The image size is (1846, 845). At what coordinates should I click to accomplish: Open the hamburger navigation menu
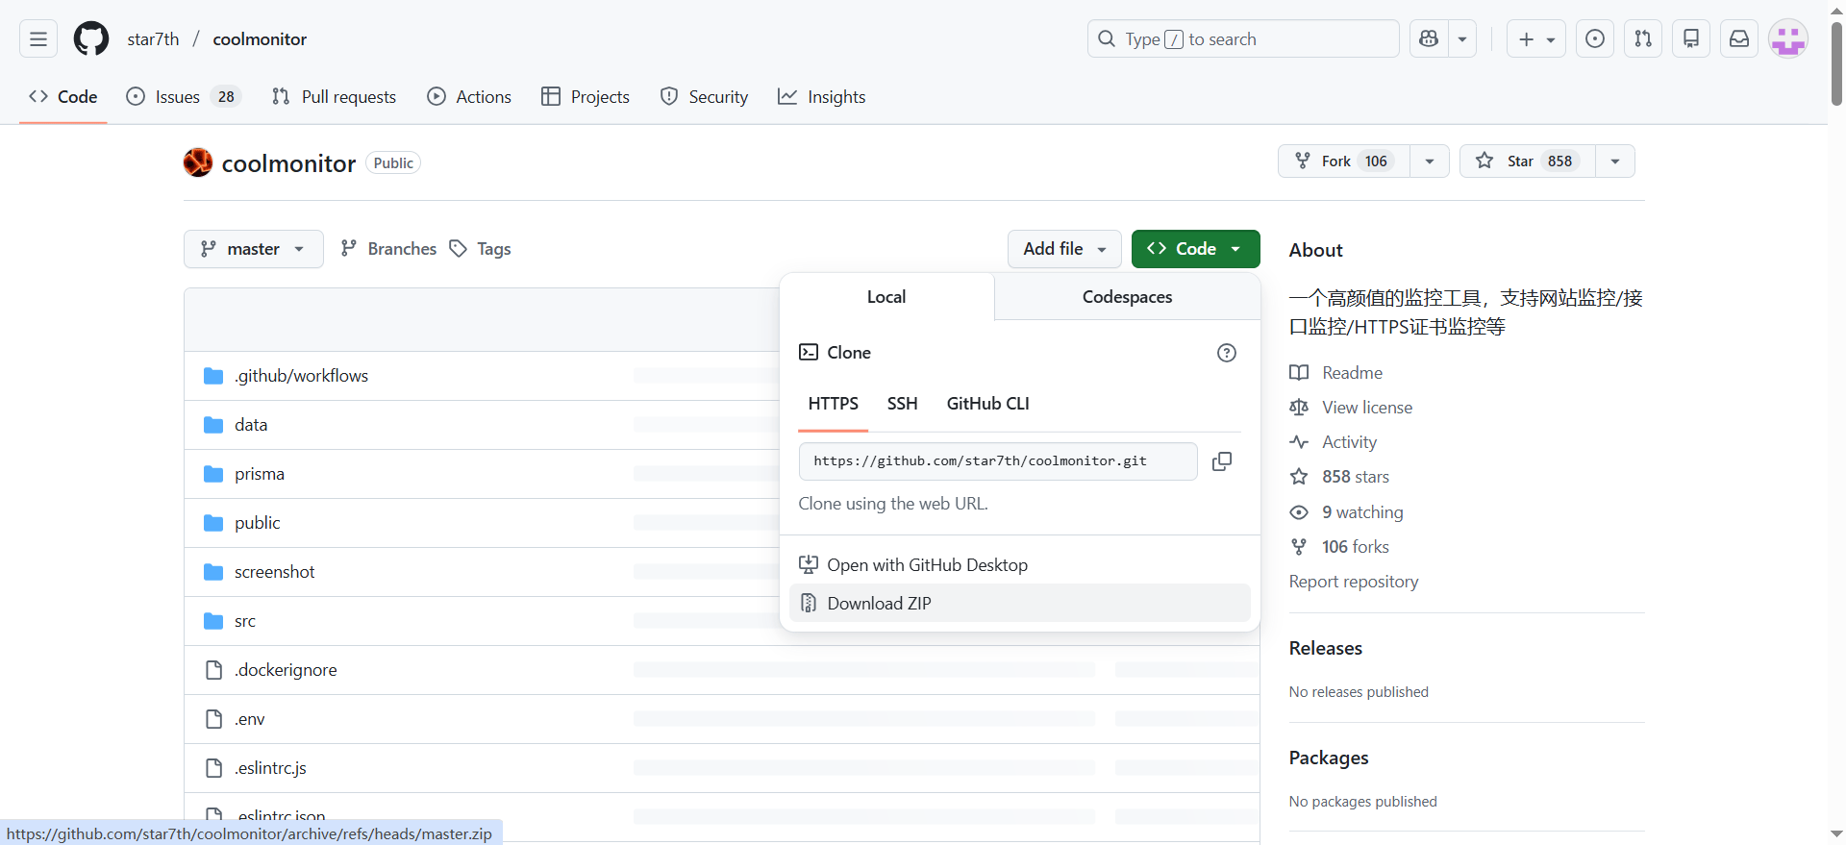[38, 39]
